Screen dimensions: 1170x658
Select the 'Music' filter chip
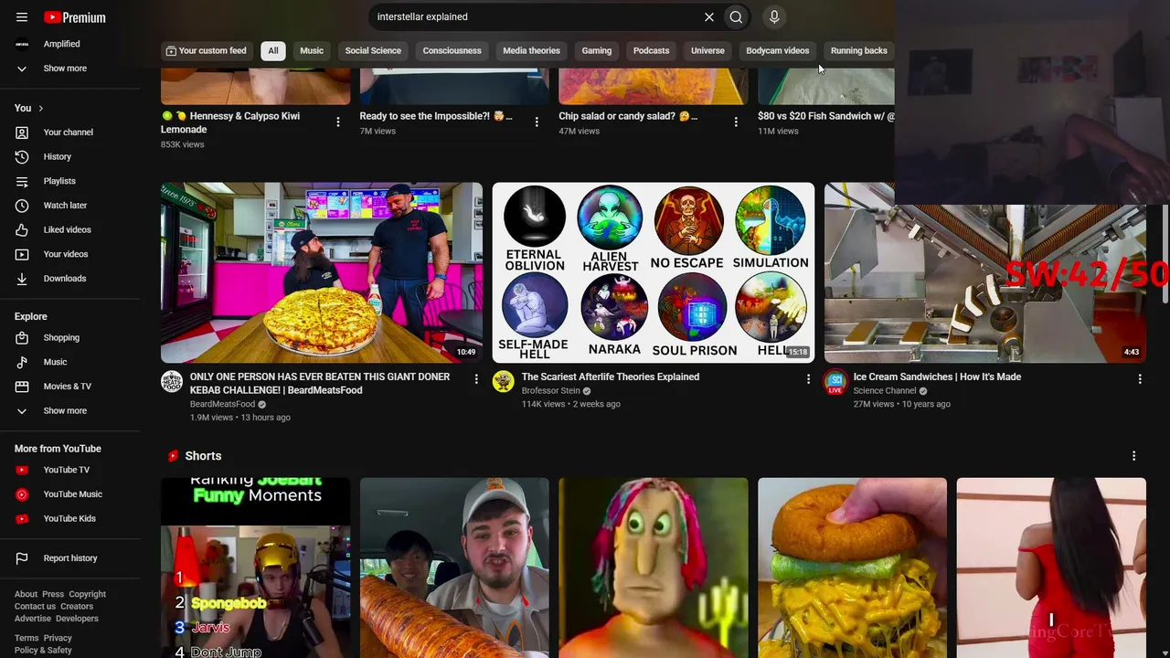click(x=312, y=51)
